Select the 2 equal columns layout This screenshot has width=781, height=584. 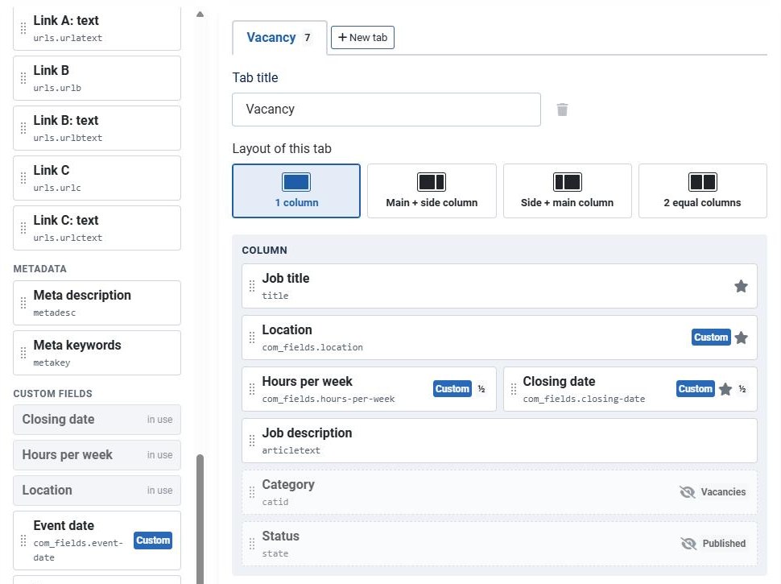click(x=703, y=191)
